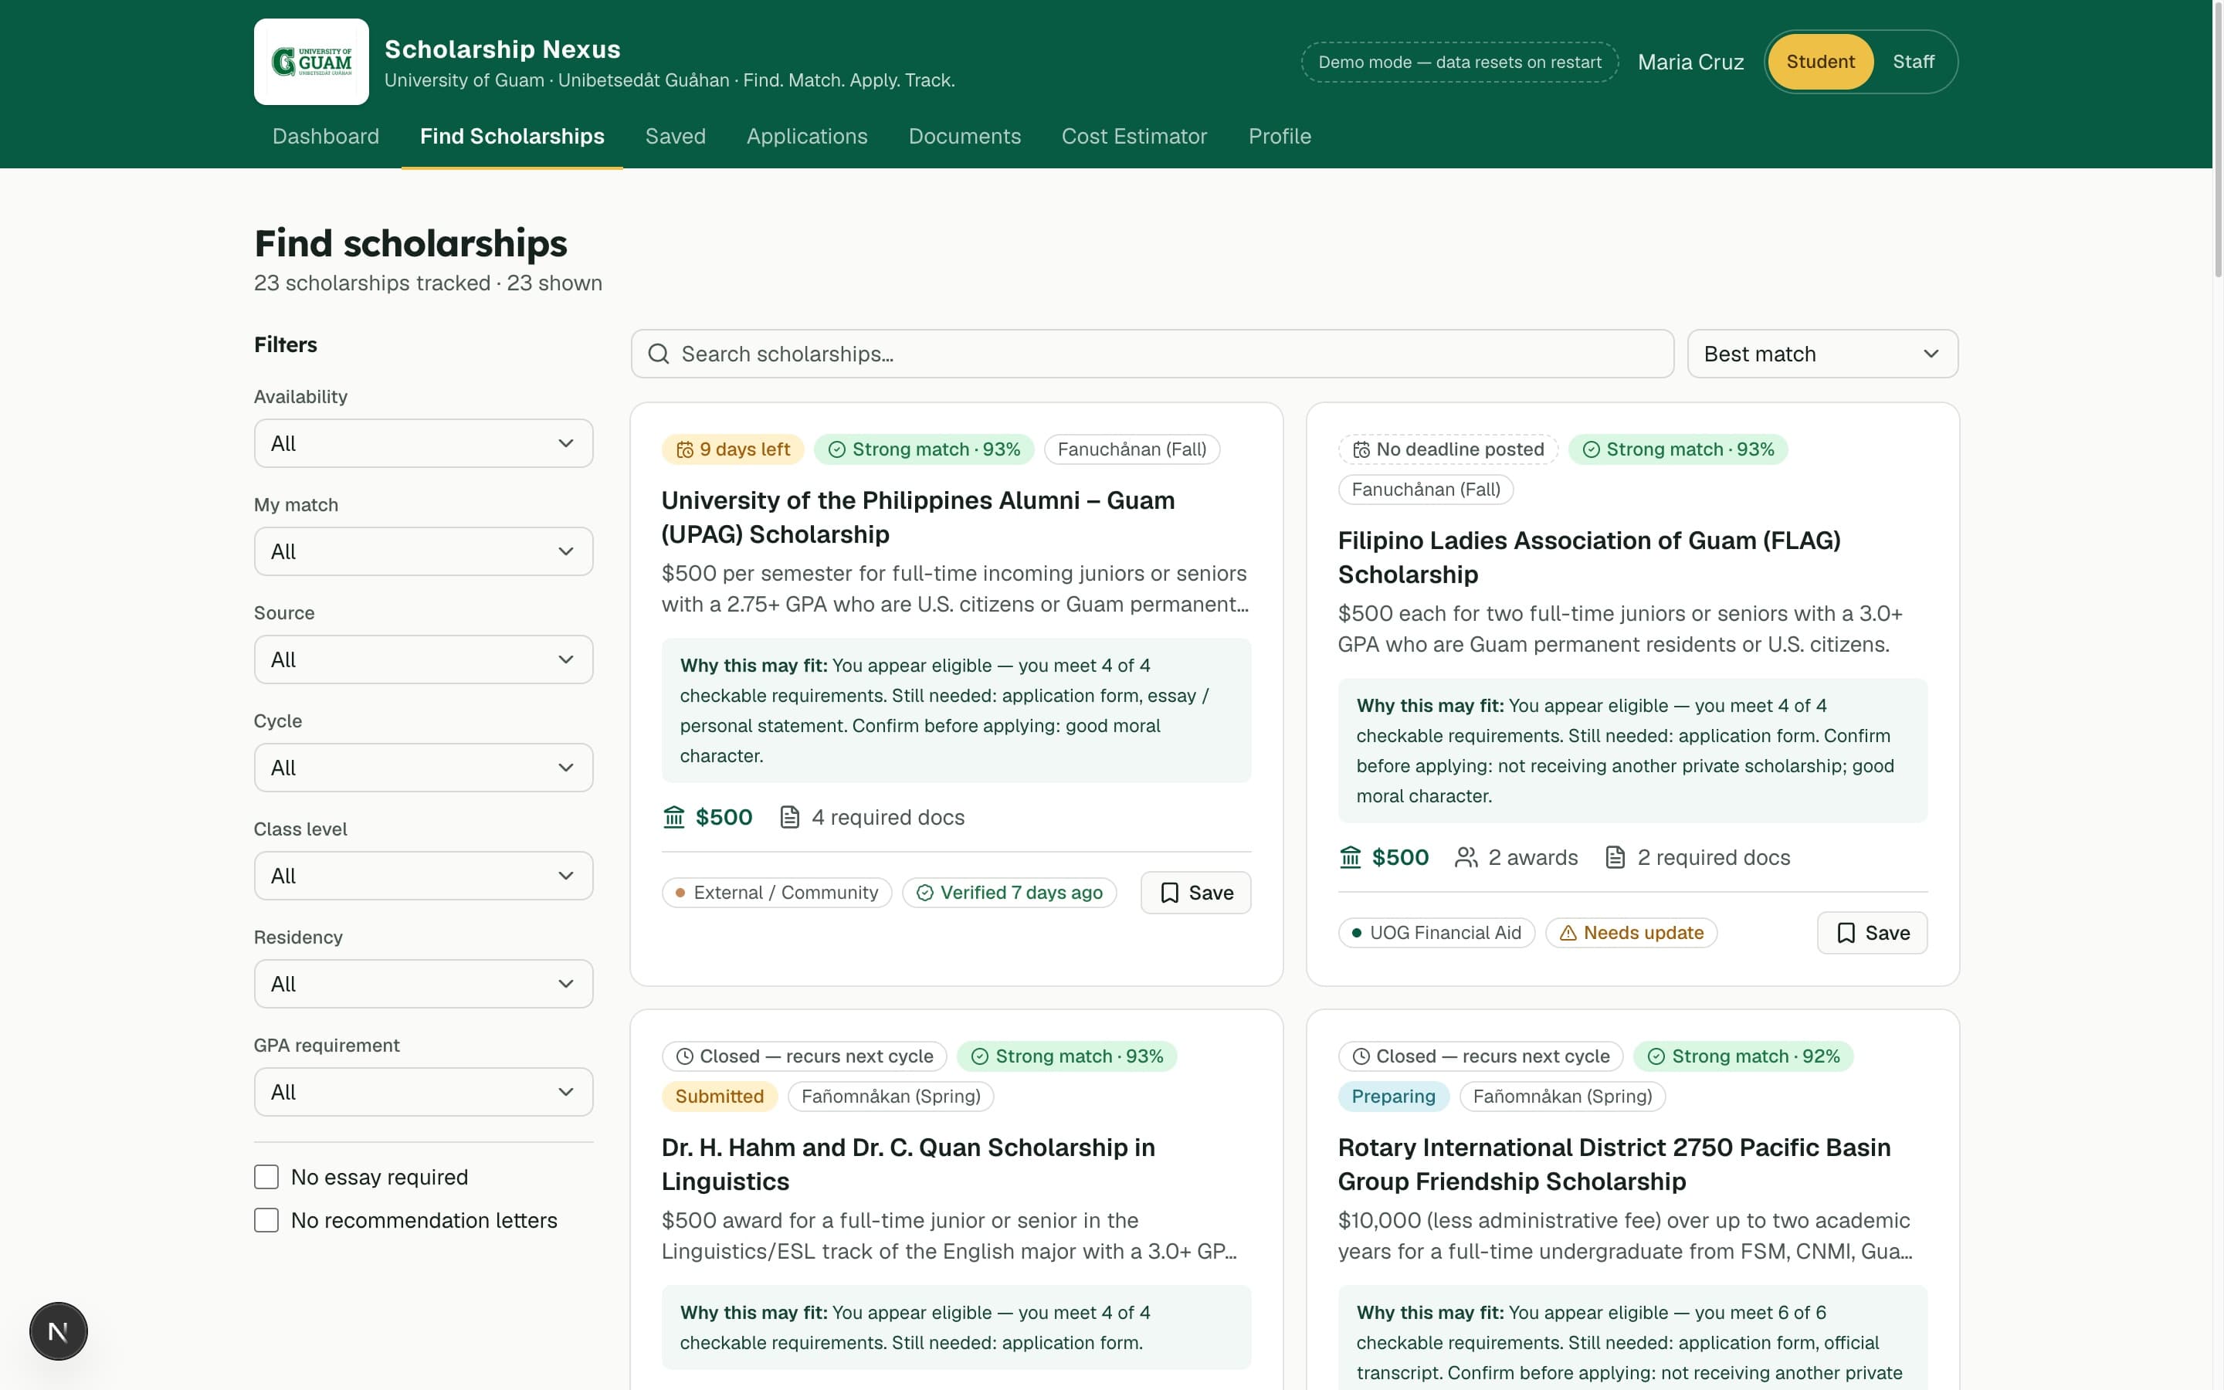Open the Availability filter dropdown
Screen dimensions: 2224x1390
[x=424, y=443]
